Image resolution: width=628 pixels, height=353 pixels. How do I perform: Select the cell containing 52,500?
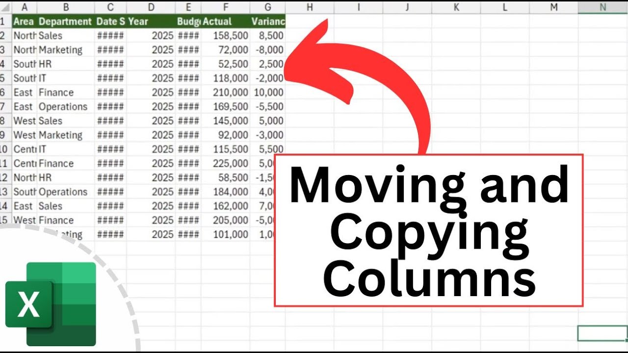(x=225, y=64)
